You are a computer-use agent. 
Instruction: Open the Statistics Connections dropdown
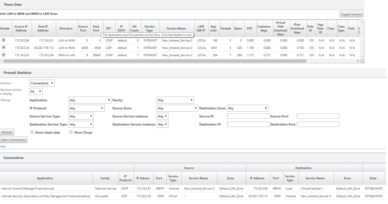point(42,83)
